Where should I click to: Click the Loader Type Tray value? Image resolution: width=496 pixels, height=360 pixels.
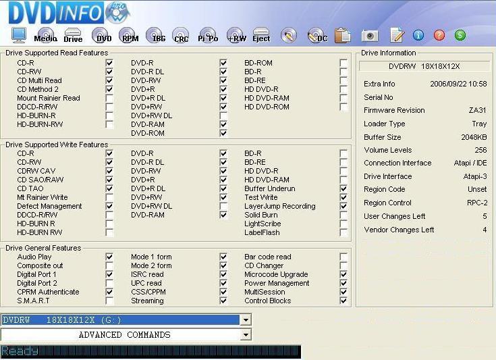click(x=479, y=124)
